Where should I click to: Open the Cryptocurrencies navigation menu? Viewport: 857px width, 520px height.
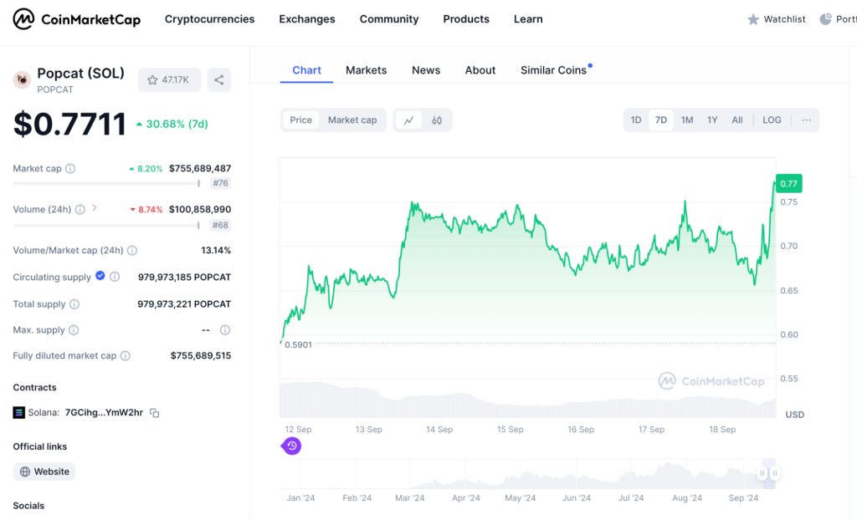click(209, 19)
